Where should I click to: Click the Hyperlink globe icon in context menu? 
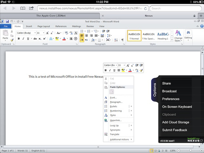click(106, 120)
